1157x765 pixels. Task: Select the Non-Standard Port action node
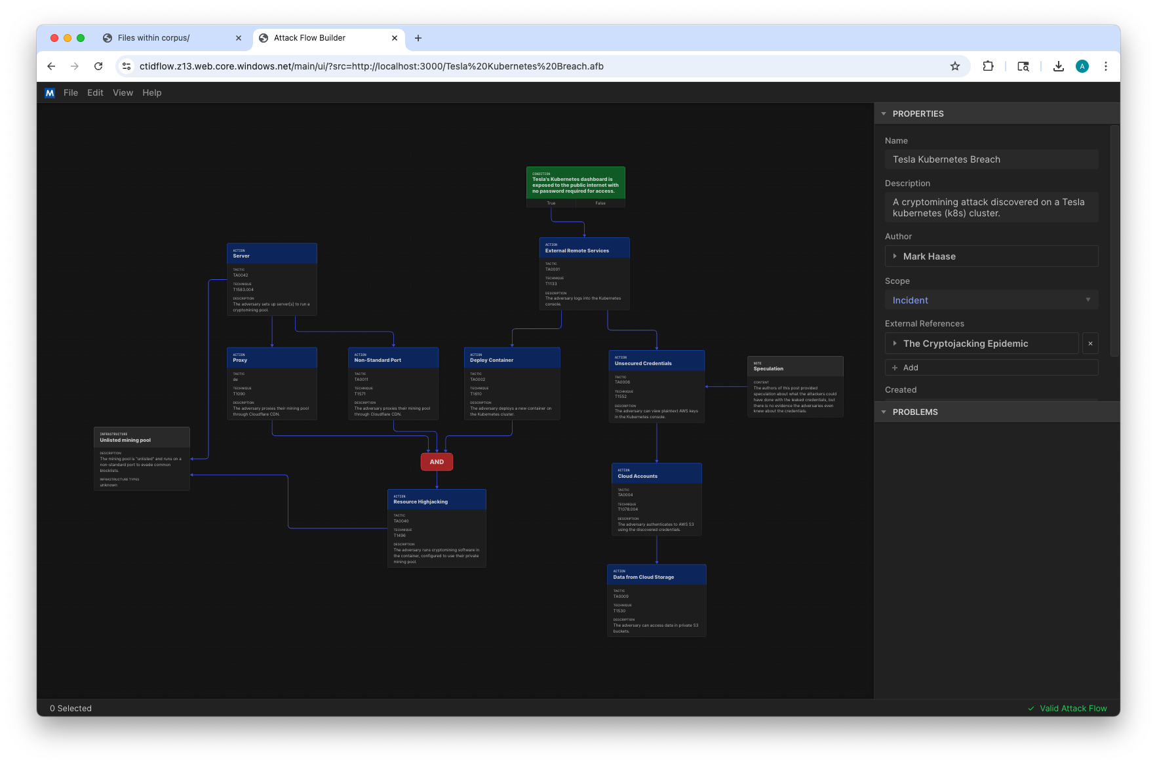click(393, 383)
